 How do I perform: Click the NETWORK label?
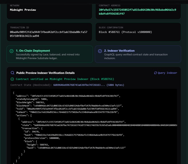(15, 5)
